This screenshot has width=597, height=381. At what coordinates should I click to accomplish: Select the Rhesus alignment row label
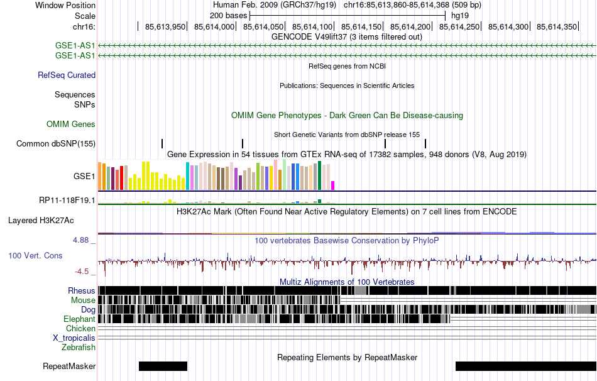point(82,290)
